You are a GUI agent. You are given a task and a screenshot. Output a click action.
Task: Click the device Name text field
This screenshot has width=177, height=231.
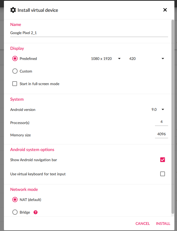coord(89,33)
